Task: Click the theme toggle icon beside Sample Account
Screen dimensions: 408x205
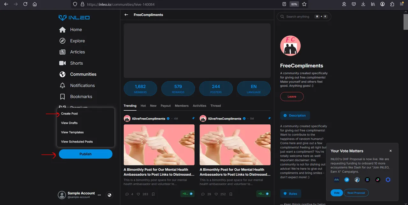Action: [x=110, y=195]
